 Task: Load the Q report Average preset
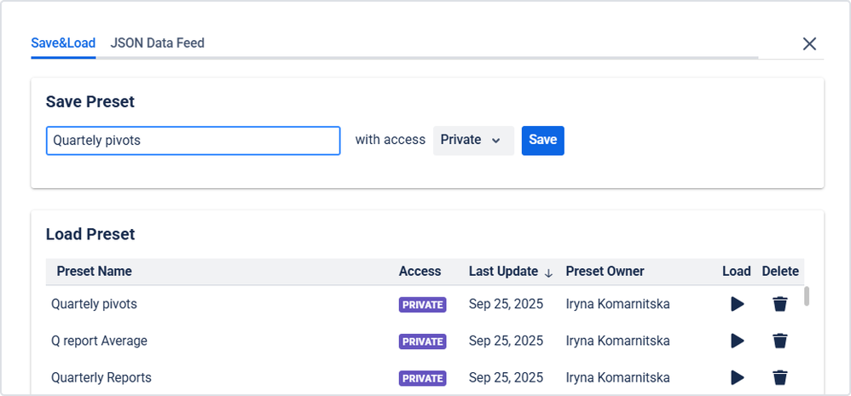click(738, 341)
